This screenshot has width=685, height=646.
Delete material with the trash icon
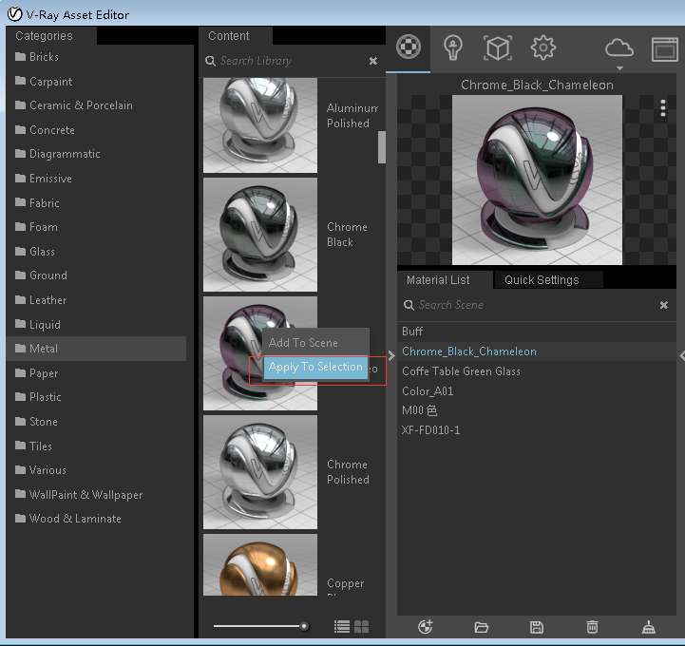(x=592, y=626)
